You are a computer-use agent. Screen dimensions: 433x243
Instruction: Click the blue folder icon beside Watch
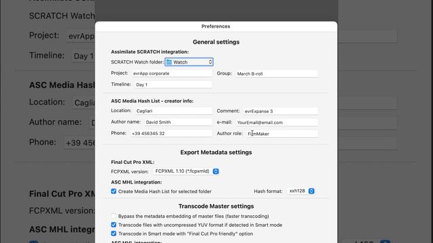pos(169,62)
